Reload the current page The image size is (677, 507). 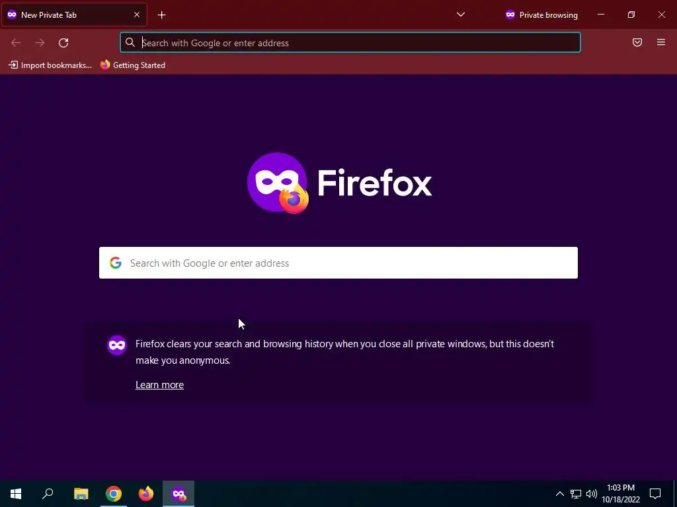point(63,43)
